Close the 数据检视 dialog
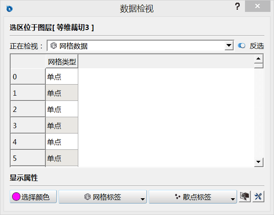 [x=257, y=6]
